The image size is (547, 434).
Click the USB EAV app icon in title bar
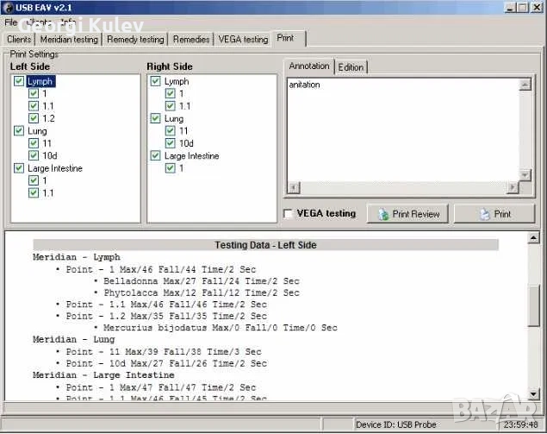9,7
